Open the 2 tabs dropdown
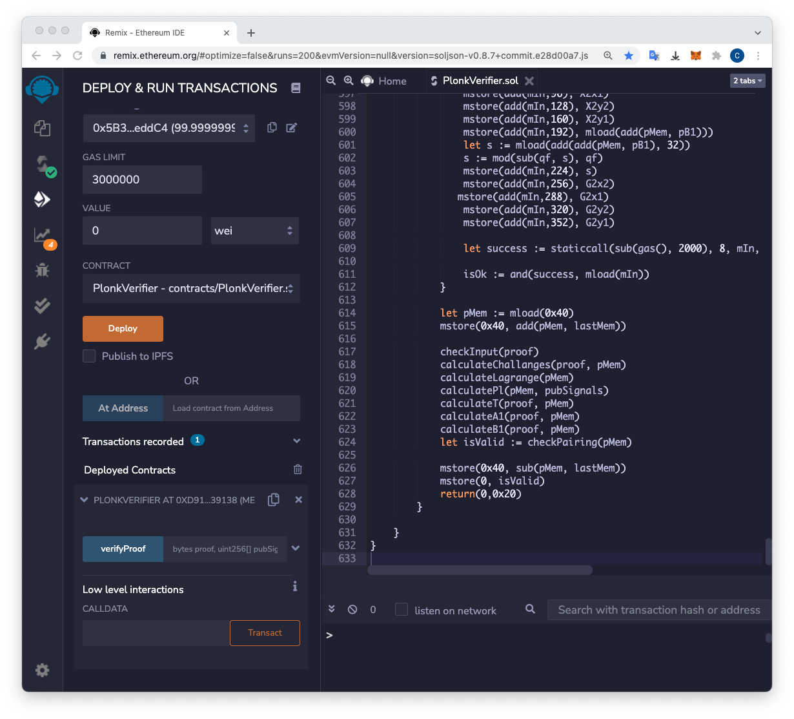The image size is (794, 719). (748, 81)
